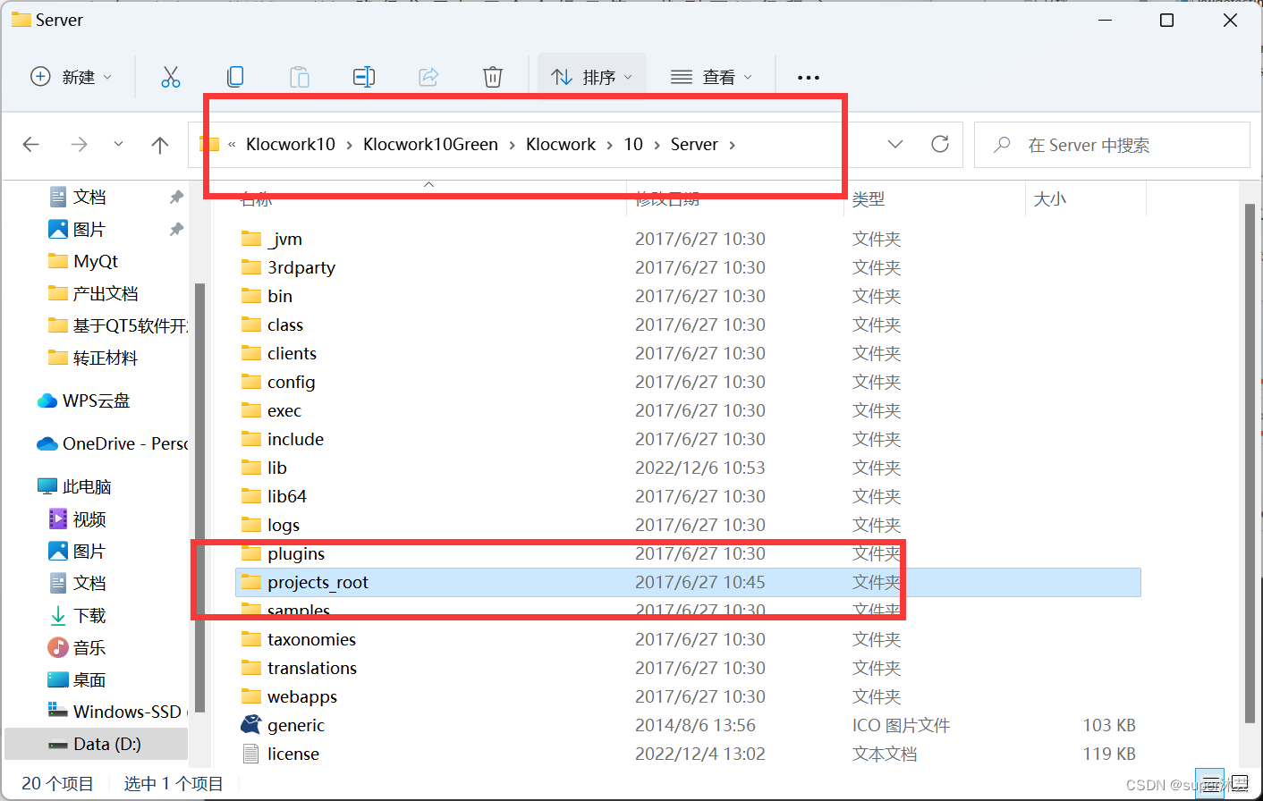Image resolution: width=1263 pixels, height=801 pixels.
Task: Go back with the left arrow
Action: click(31, 145)
